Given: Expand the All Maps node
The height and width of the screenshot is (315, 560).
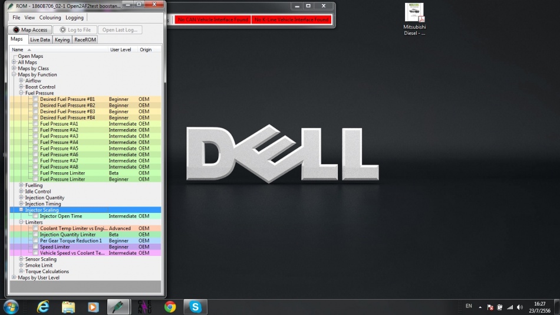Looking at the screenshot, I should point(14,62).
